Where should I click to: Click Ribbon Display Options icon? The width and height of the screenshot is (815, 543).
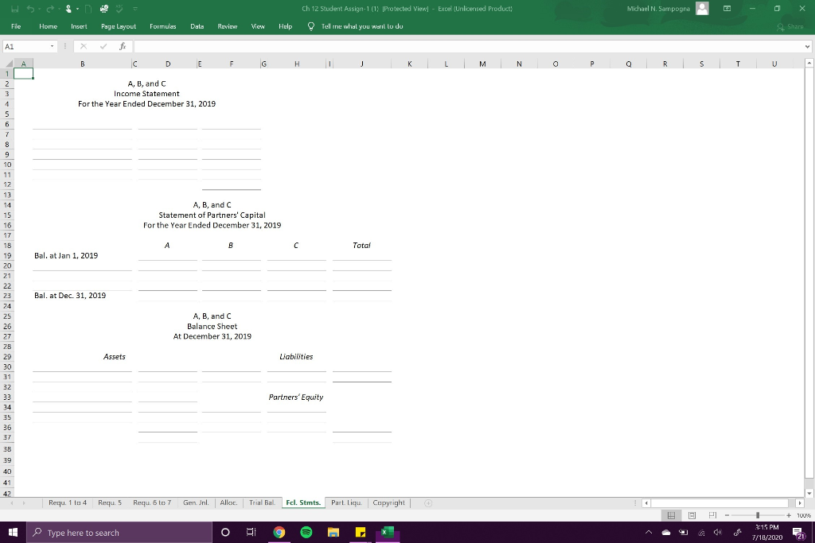727,8
